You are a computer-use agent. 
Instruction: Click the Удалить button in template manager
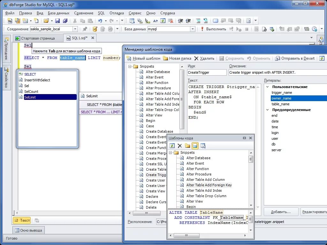(204, 58)
